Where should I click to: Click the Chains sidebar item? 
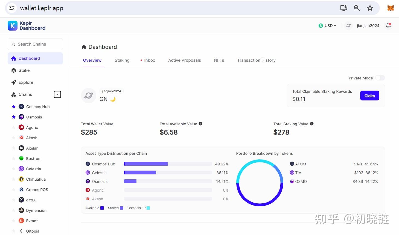25,94
